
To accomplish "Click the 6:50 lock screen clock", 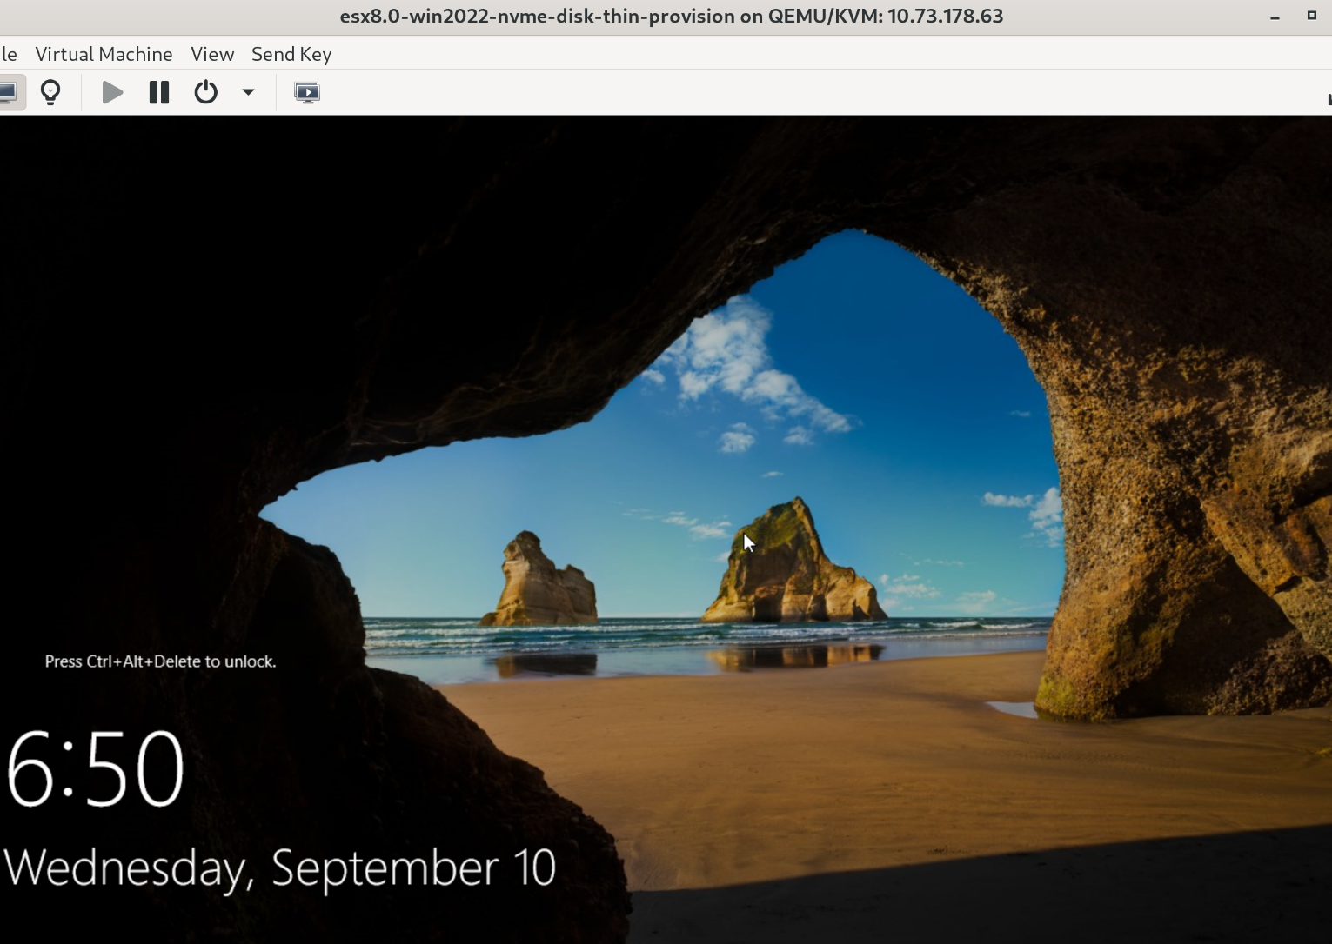I will coord(95,768).
